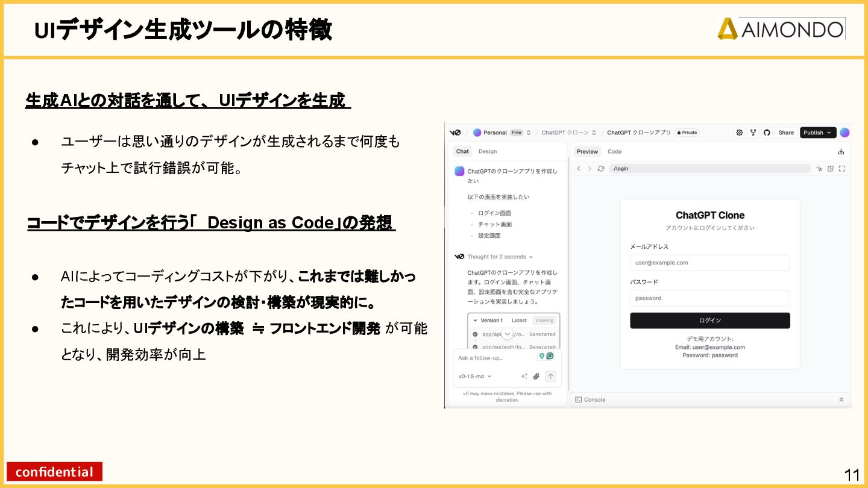The image size is (868, 488).
Task: Click page number 11
Action: 852,475
